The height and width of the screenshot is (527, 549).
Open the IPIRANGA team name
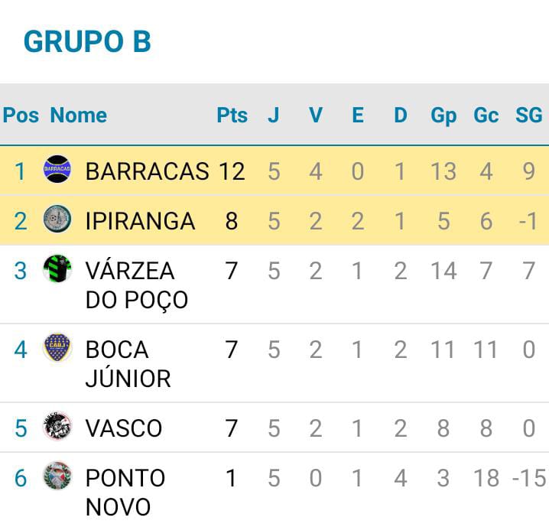click(x=140, y=221)
